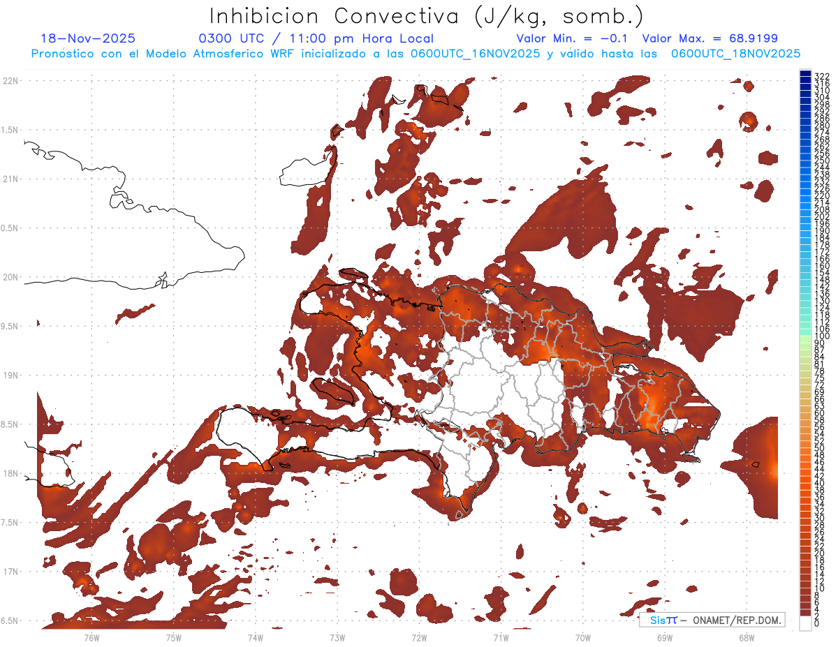Click the '322' colorbar value

822,76
